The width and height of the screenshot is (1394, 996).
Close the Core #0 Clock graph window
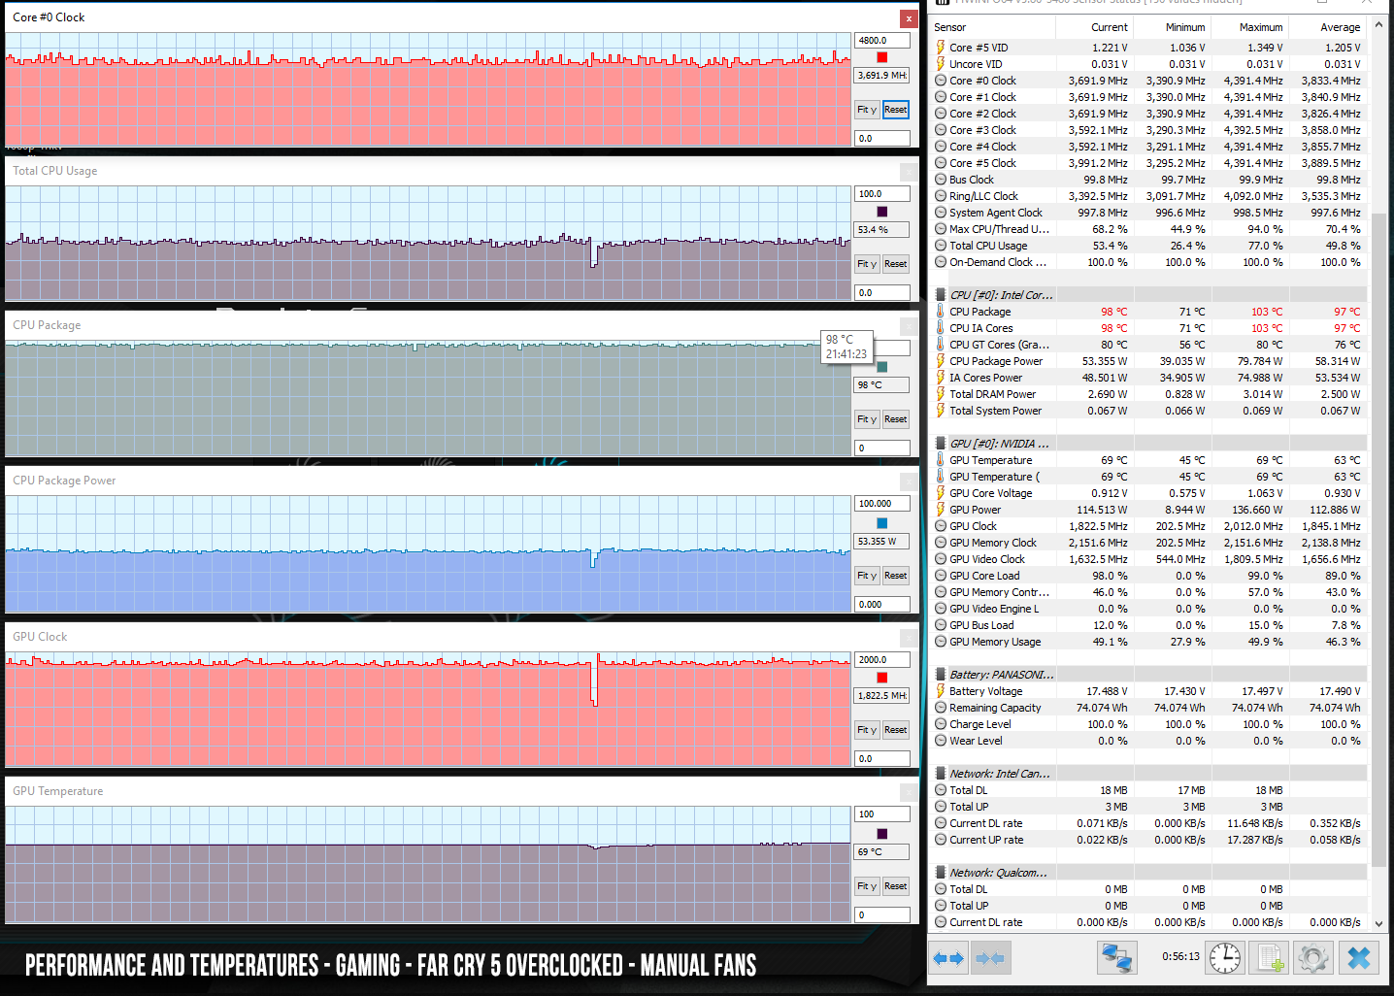[x=909, y=18]
